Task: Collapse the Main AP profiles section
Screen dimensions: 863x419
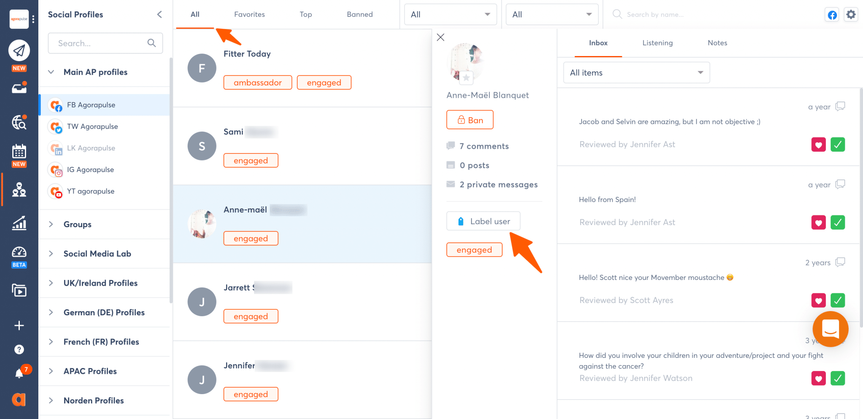Action: pos(51,72)
